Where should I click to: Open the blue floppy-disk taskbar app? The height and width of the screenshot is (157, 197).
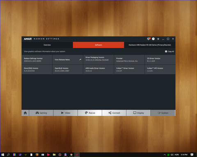click(66, 155)
